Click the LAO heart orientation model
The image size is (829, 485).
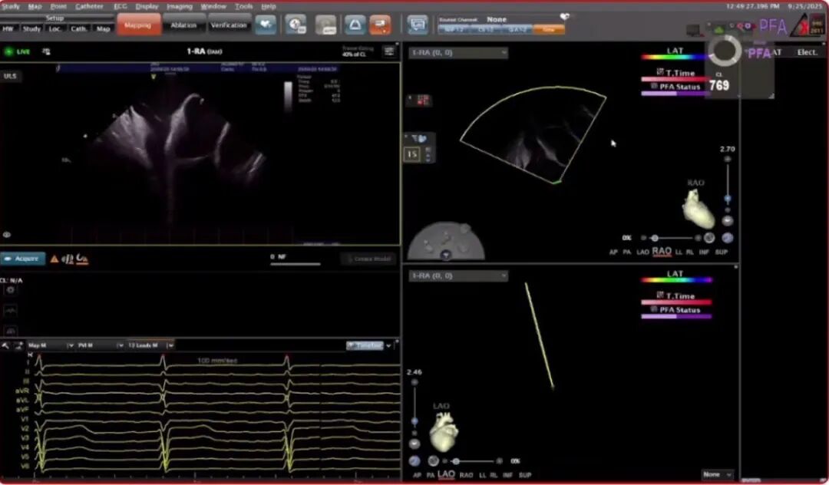pos(443,433)
